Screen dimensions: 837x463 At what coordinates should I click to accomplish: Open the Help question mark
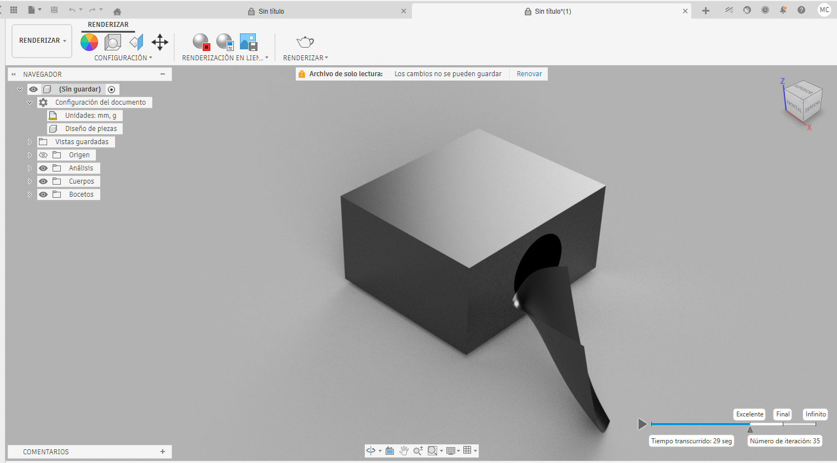(x=801, y=10)
